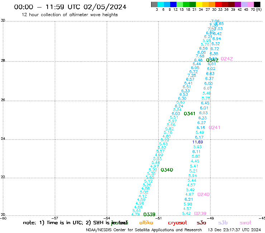265x233 pixels.
Task: Click the 'cryosat' satellite legend label
Action: [x=178, y=223]
